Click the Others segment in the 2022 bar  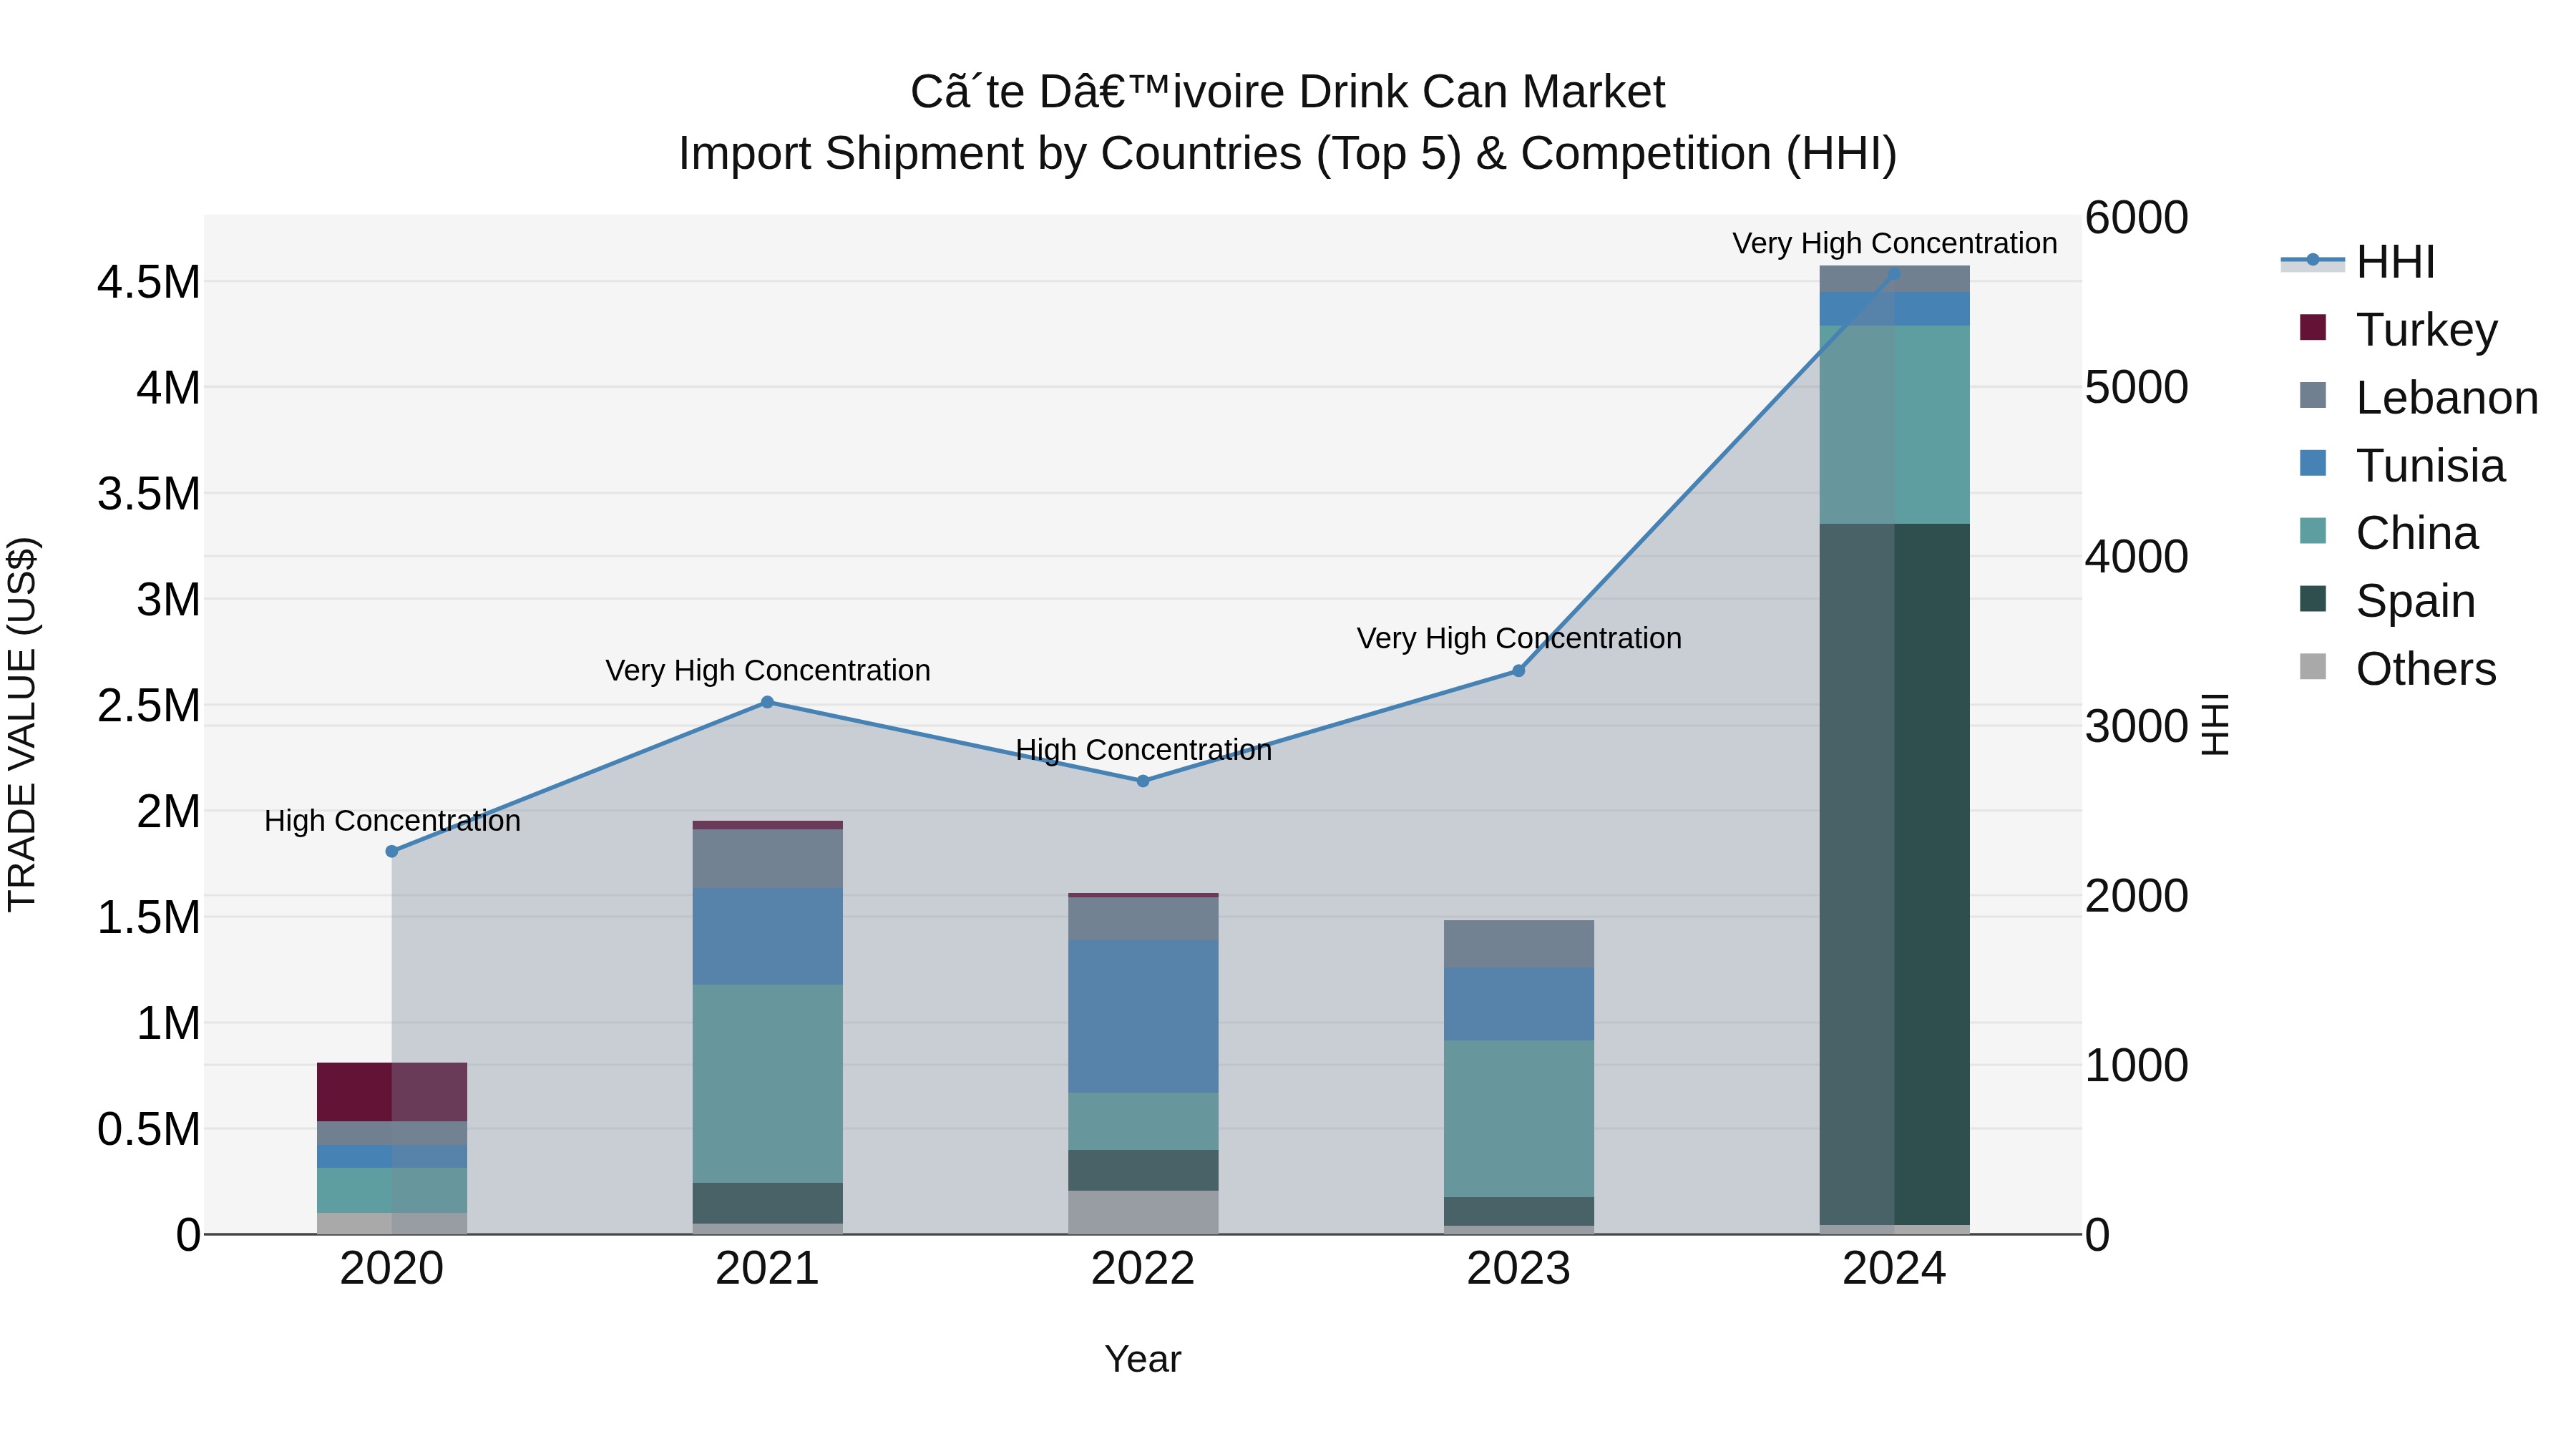coord(1143,1212)
